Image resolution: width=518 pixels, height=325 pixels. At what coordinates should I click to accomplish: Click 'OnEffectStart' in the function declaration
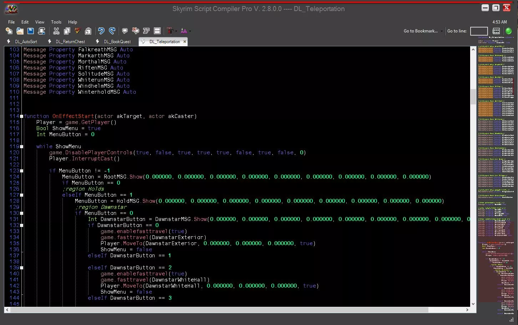pyautogui.click(x=73, y=116)
